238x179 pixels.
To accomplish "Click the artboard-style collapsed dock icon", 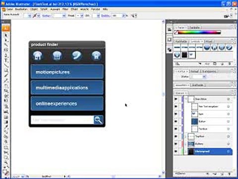I will point(170,40).
